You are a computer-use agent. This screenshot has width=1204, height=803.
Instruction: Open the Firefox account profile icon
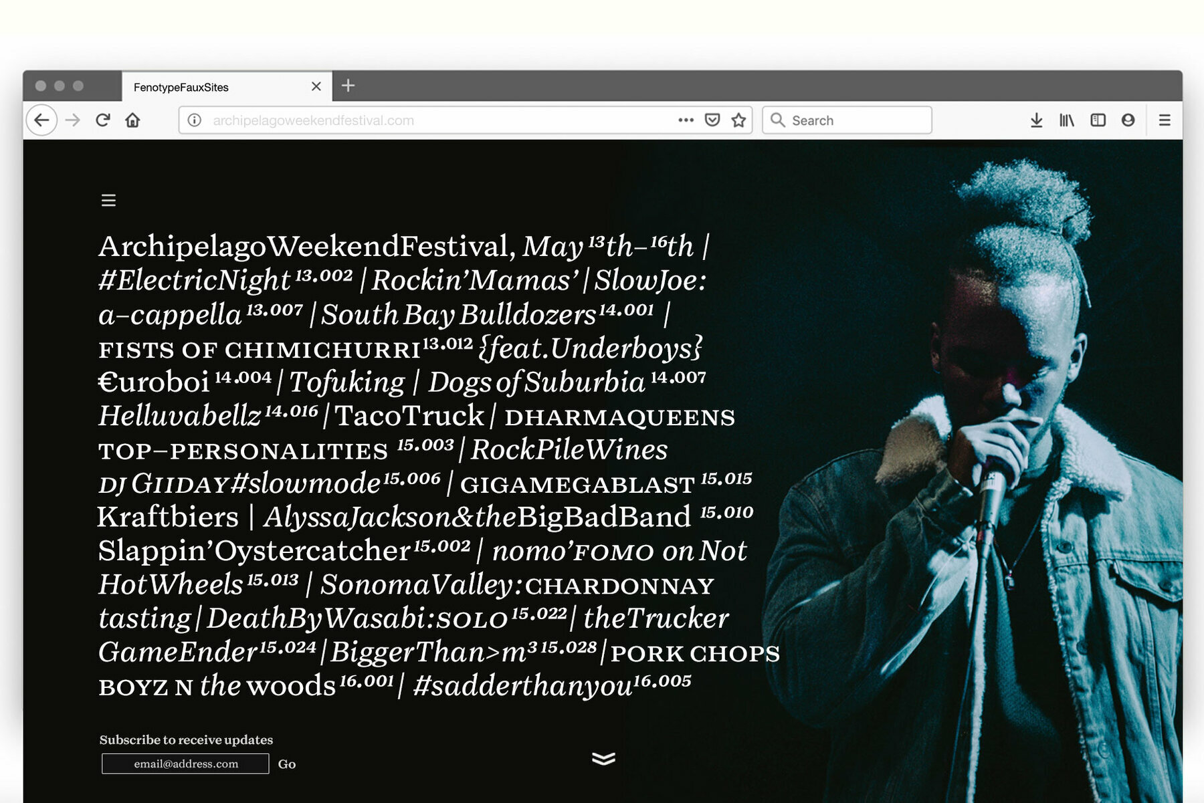tap(1128, 120)
